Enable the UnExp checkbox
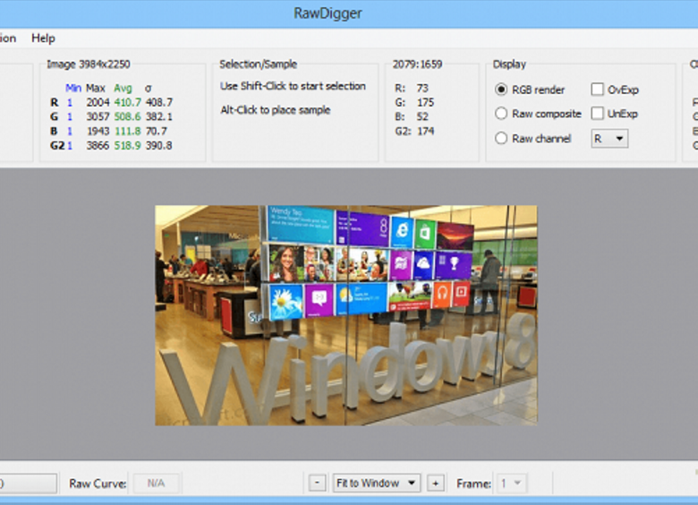Image resolution: width=698 pixels, height=505 pixels. [598, 114]
